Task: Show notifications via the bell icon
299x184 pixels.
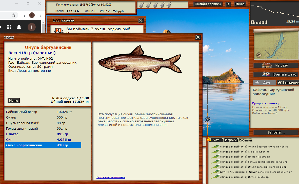Action: point(19,27)
